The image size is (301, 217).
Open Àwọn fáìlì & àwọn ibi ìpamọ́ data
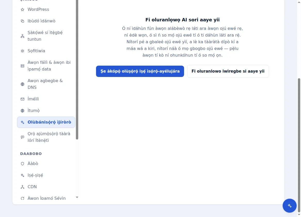point(46,66)
